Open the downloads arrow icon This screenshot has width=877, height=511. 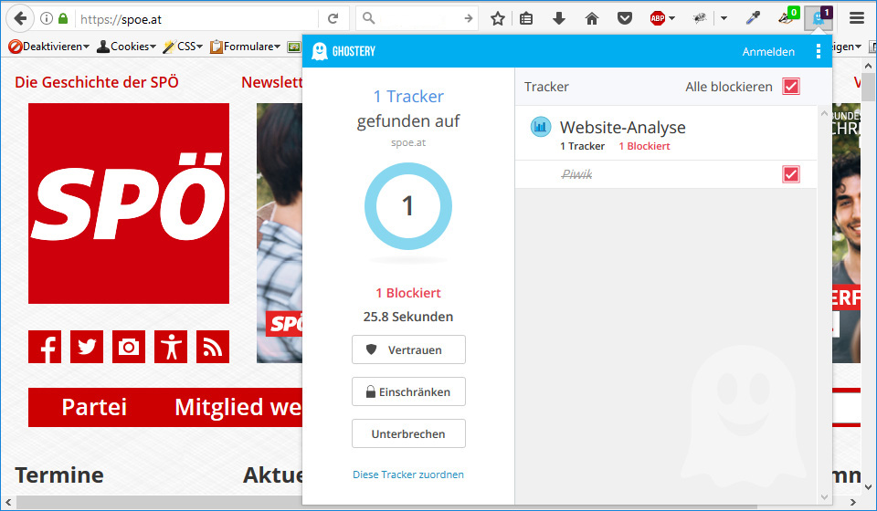pos(559,18)
